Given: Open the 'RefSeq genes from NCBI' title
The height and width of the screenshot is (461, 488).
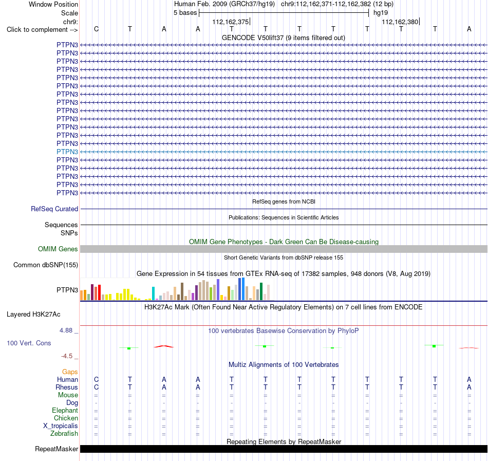Looking at the screenshot, I should (x=284, y=201).
